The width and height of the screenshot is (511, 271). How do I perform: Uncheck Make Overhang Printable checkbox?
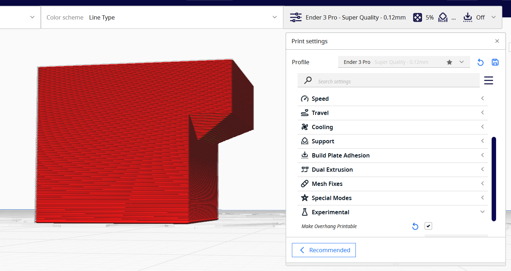(428, 226)
